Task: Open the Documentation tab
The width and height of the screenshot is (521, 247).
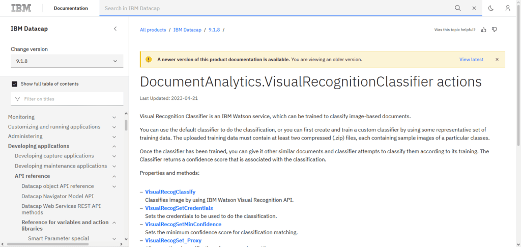Action: coord(71,8)
